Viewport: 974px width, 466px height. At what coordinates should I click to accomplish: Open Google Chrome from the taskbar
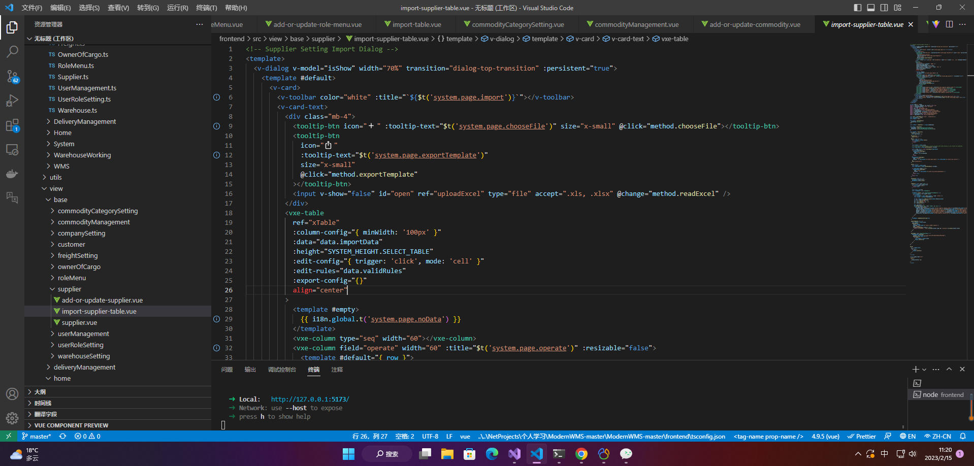(581, 454)
